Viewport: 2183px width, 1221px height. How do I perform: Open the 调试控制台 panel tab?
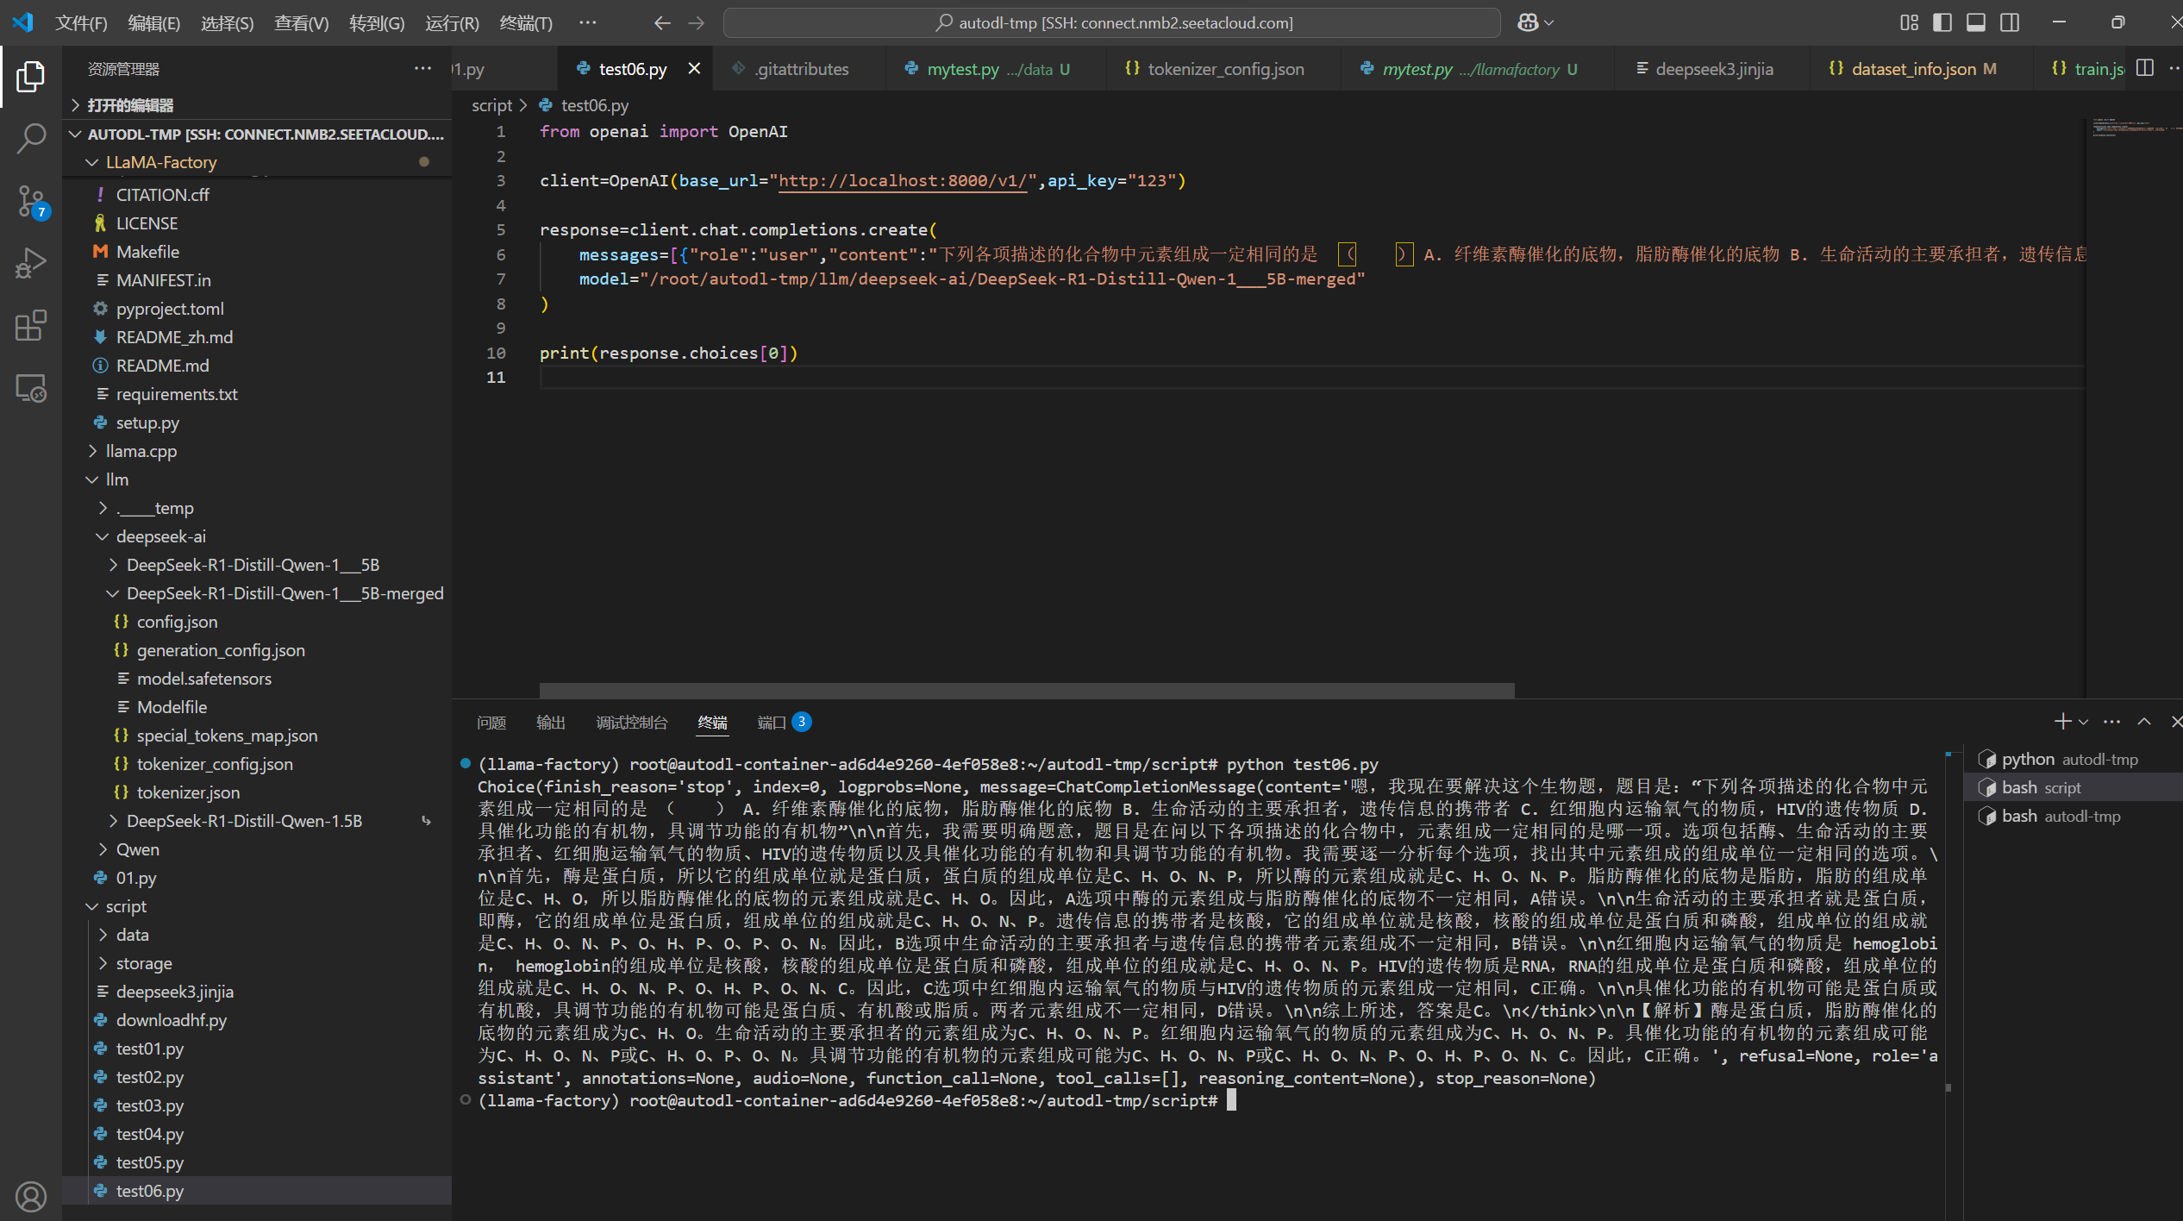coord(632,722)
